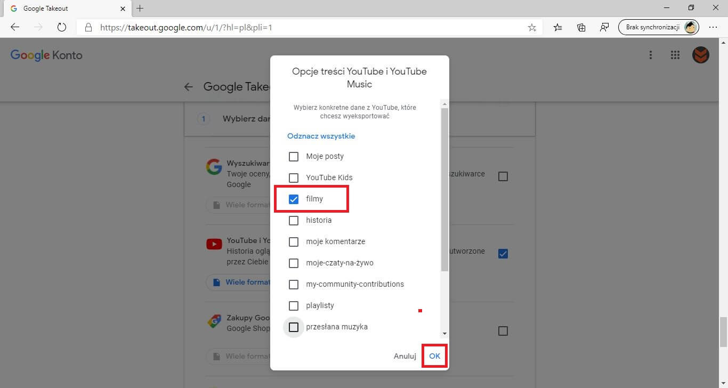
Task: Click the browser Forward arrow
Action: pos(38,27)
